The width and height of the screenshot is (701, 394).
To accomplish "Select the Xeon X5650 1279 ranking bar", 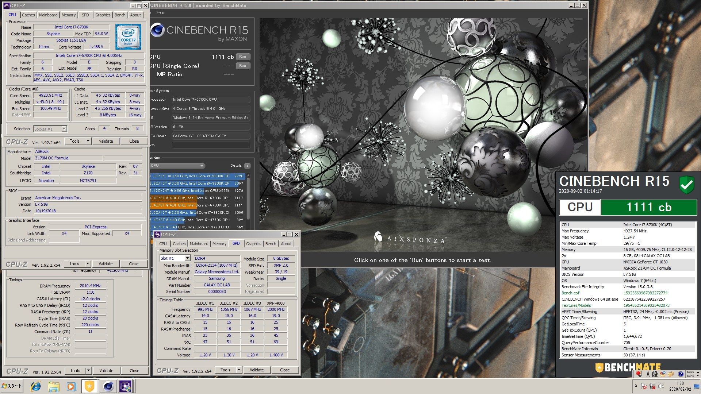I will point(197,191).
